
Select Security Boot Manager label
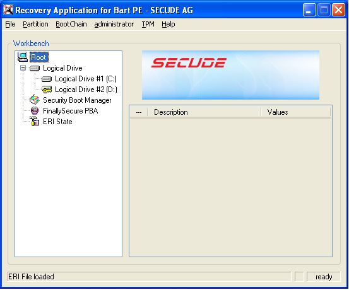pos(77,100)
